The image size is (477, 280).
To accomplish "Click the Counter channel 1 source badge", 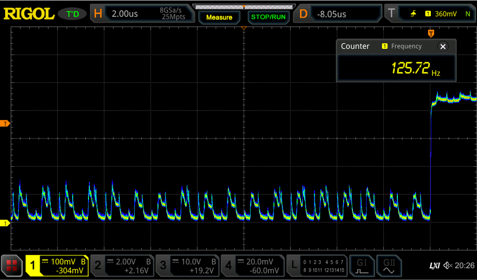I will (x=385, y=46).
